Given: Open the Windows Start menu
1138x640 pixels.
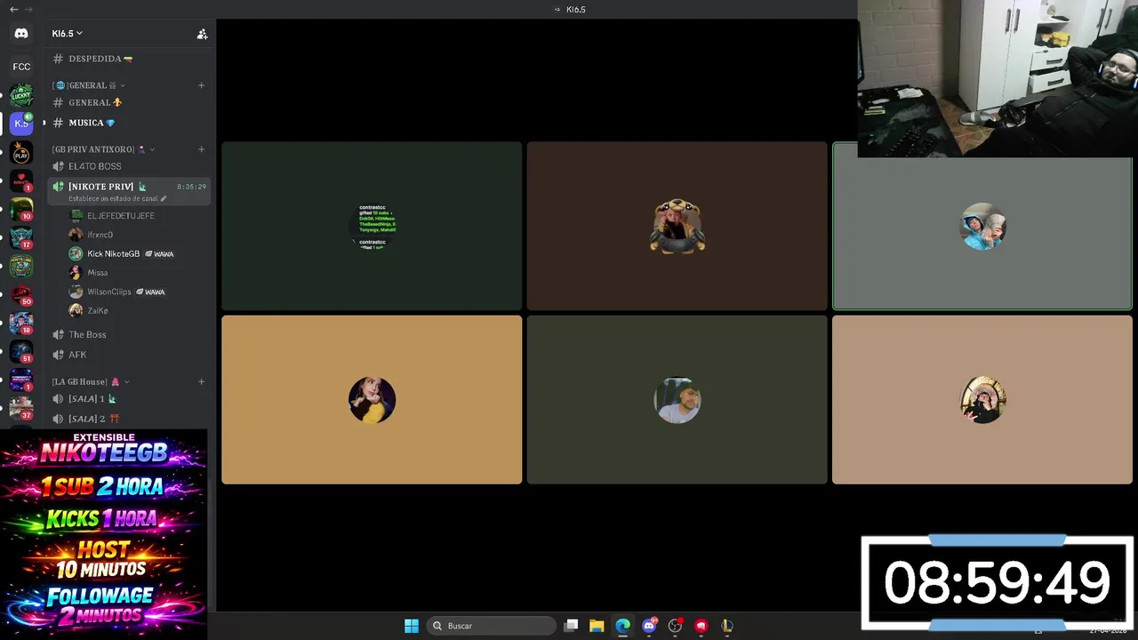Looking at the screenshot, I should [x=412, y=626].
